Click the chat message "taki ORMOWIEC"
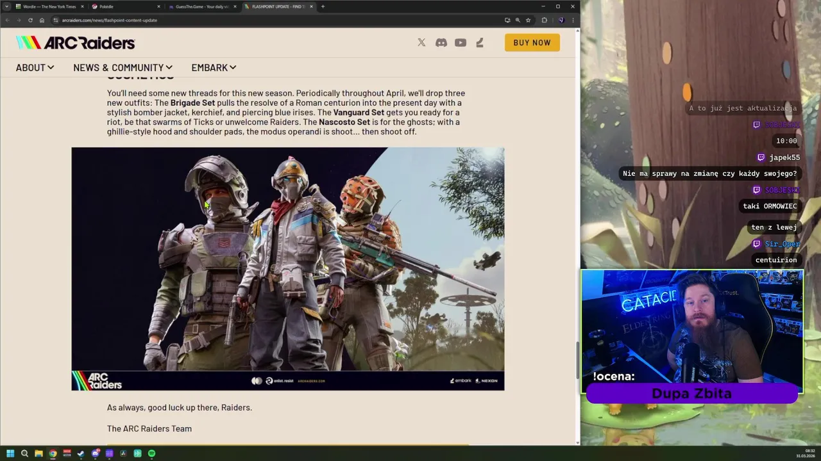Image resolution: width=821 pixels, height=461 pixels. point(770,206)
